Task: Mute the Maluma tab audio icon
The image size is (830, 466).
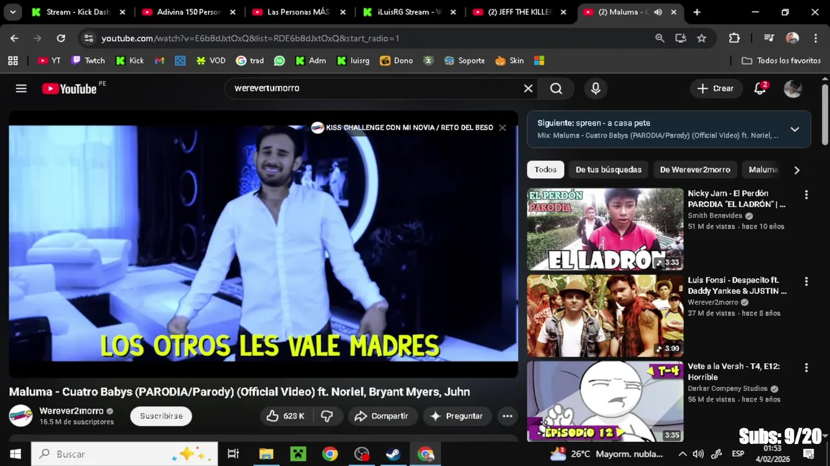Action: click(x=658, y=12)
